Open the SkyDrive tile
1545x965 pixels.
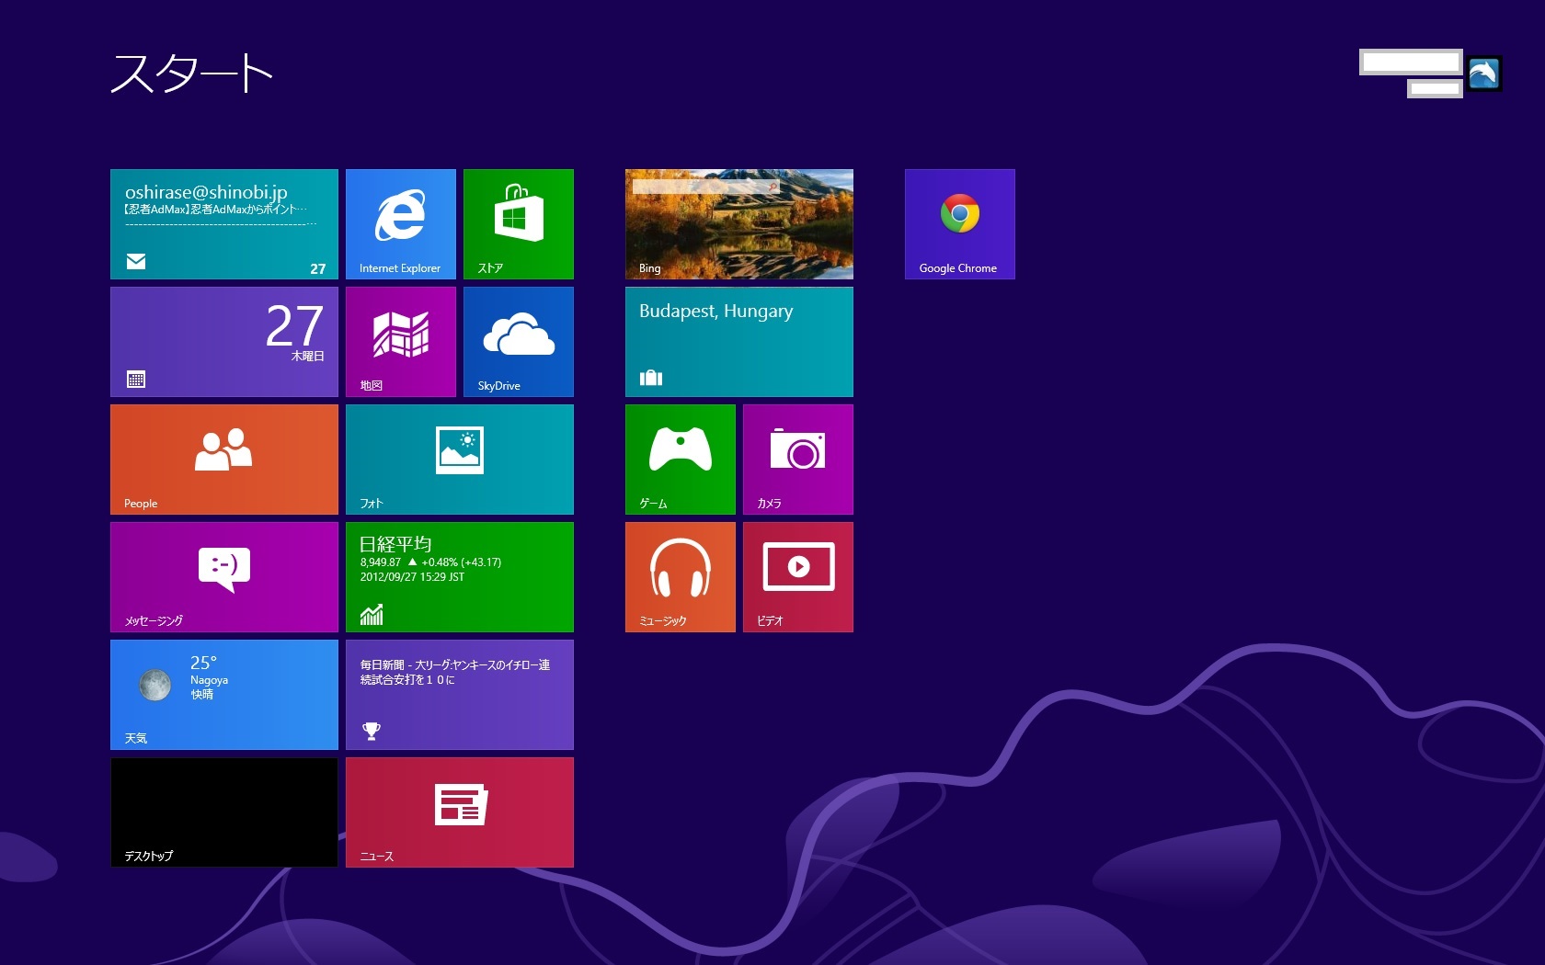[519, 342]
